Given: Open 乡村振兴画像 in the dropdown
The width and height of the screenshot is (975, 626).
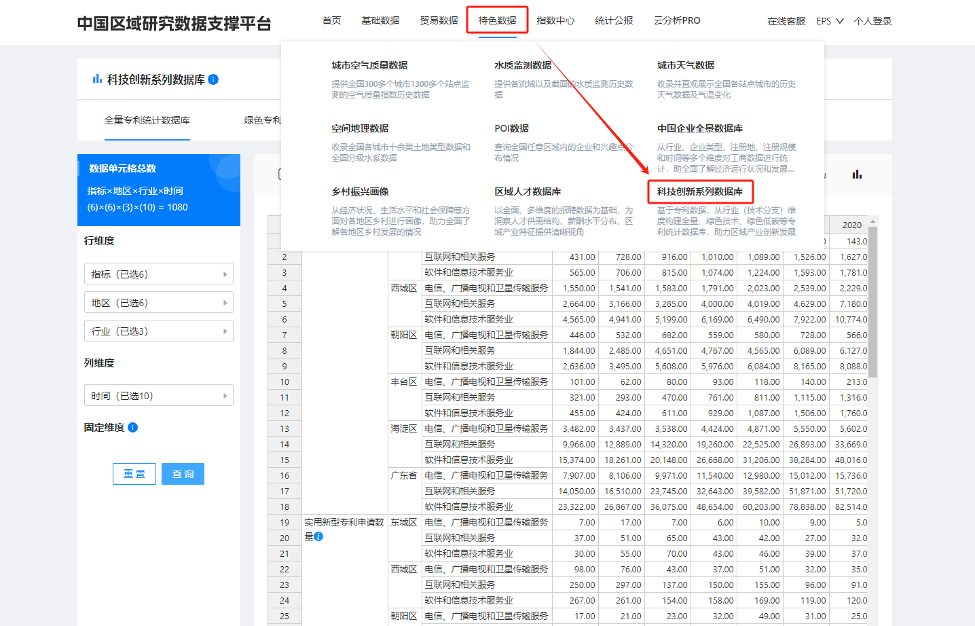Looking at the screenshot, I should click(361, 191).
